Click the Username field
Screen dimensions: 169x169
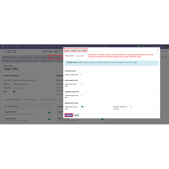21,84
